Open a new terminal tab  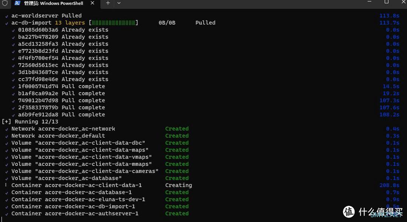(x=108, y=3)
